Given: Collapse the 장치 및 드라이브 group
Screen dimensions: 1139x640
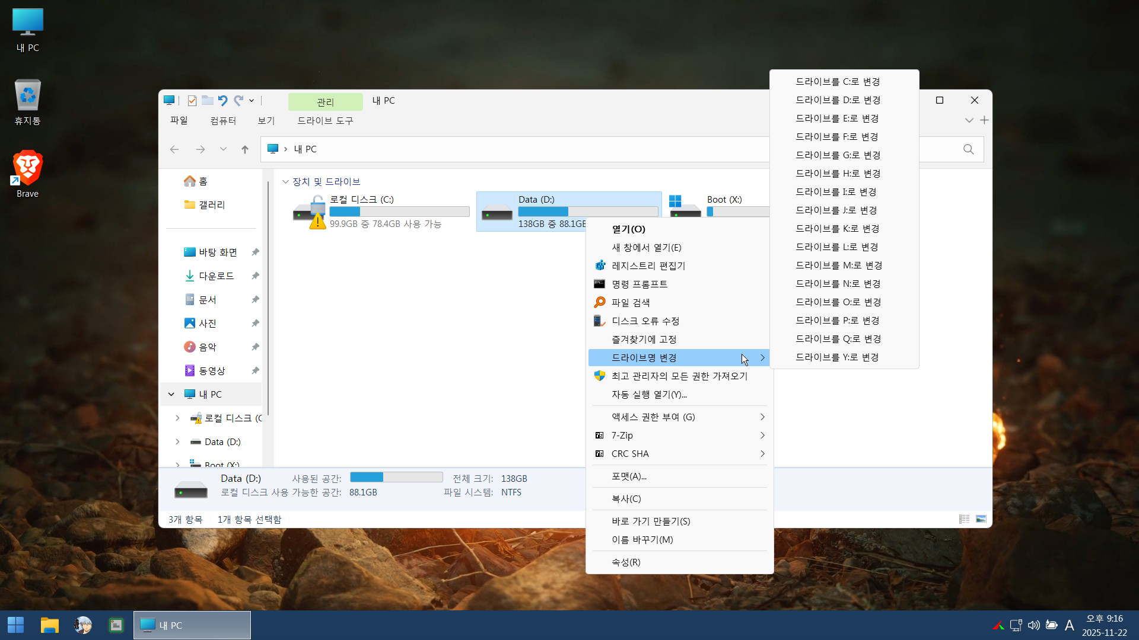Looking at the screenshot, I should [x=285, y=182].
